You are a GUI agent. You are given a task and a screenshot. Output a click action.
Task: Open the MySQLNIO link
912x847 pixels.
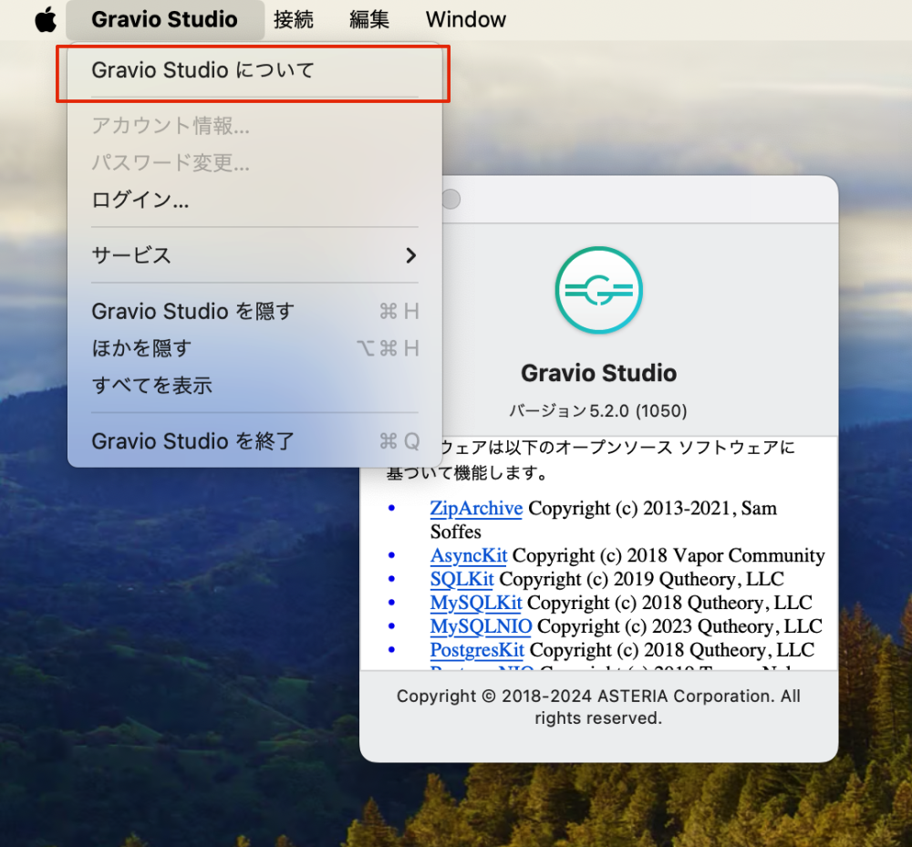(x=481, y=626)
